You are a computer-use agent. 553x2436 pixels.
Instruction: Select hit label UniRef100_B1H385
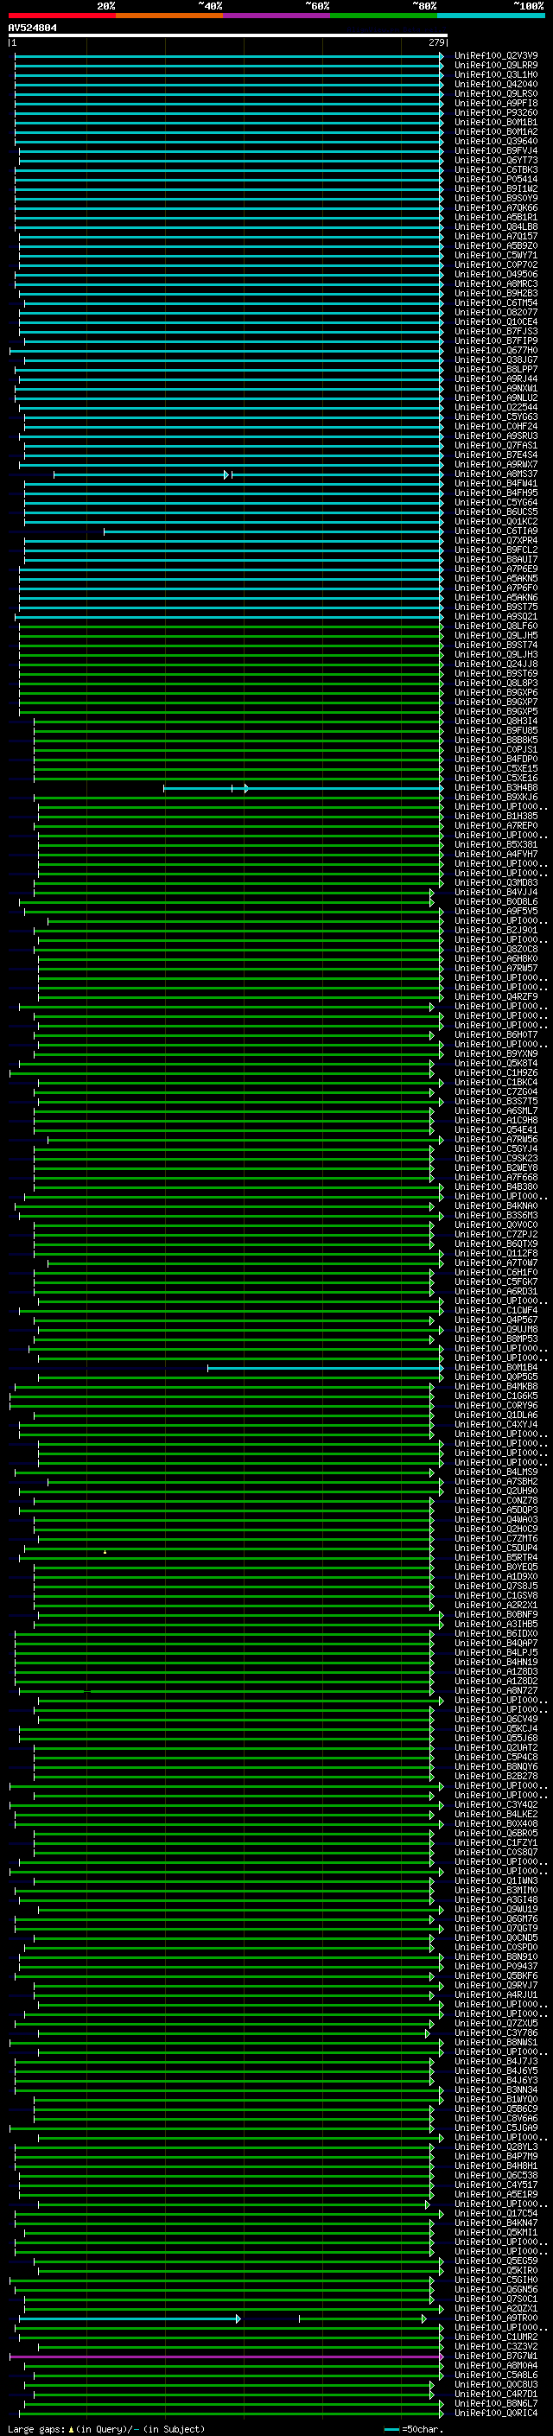pyautogui.click(x=496, y=817)
